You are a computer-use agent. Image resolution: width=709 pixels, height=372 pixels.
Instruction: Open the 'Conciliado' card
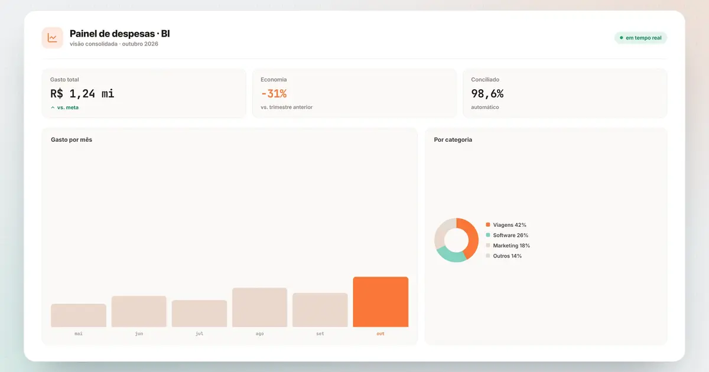pos(565,93)
